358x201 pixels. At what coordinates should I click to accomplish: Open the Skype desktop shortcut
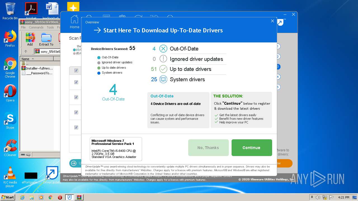click(x=10, y=121)
